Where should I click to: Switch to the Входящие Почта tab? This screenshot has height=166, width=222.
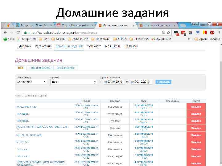coord(33,26)
